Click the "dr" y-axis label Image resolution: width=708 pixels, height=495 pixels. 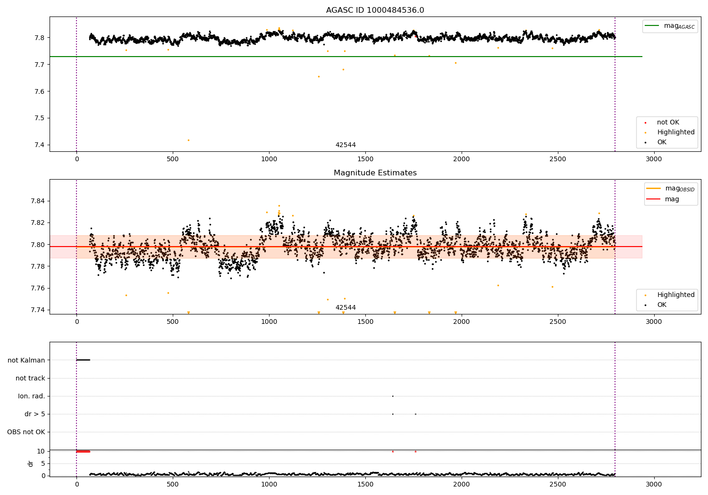[31, 463]
